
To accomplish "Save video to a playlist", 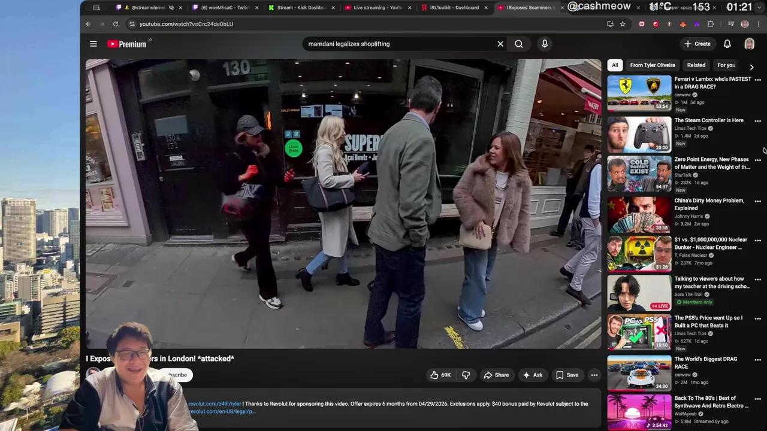I will click(x=567, y=375).
